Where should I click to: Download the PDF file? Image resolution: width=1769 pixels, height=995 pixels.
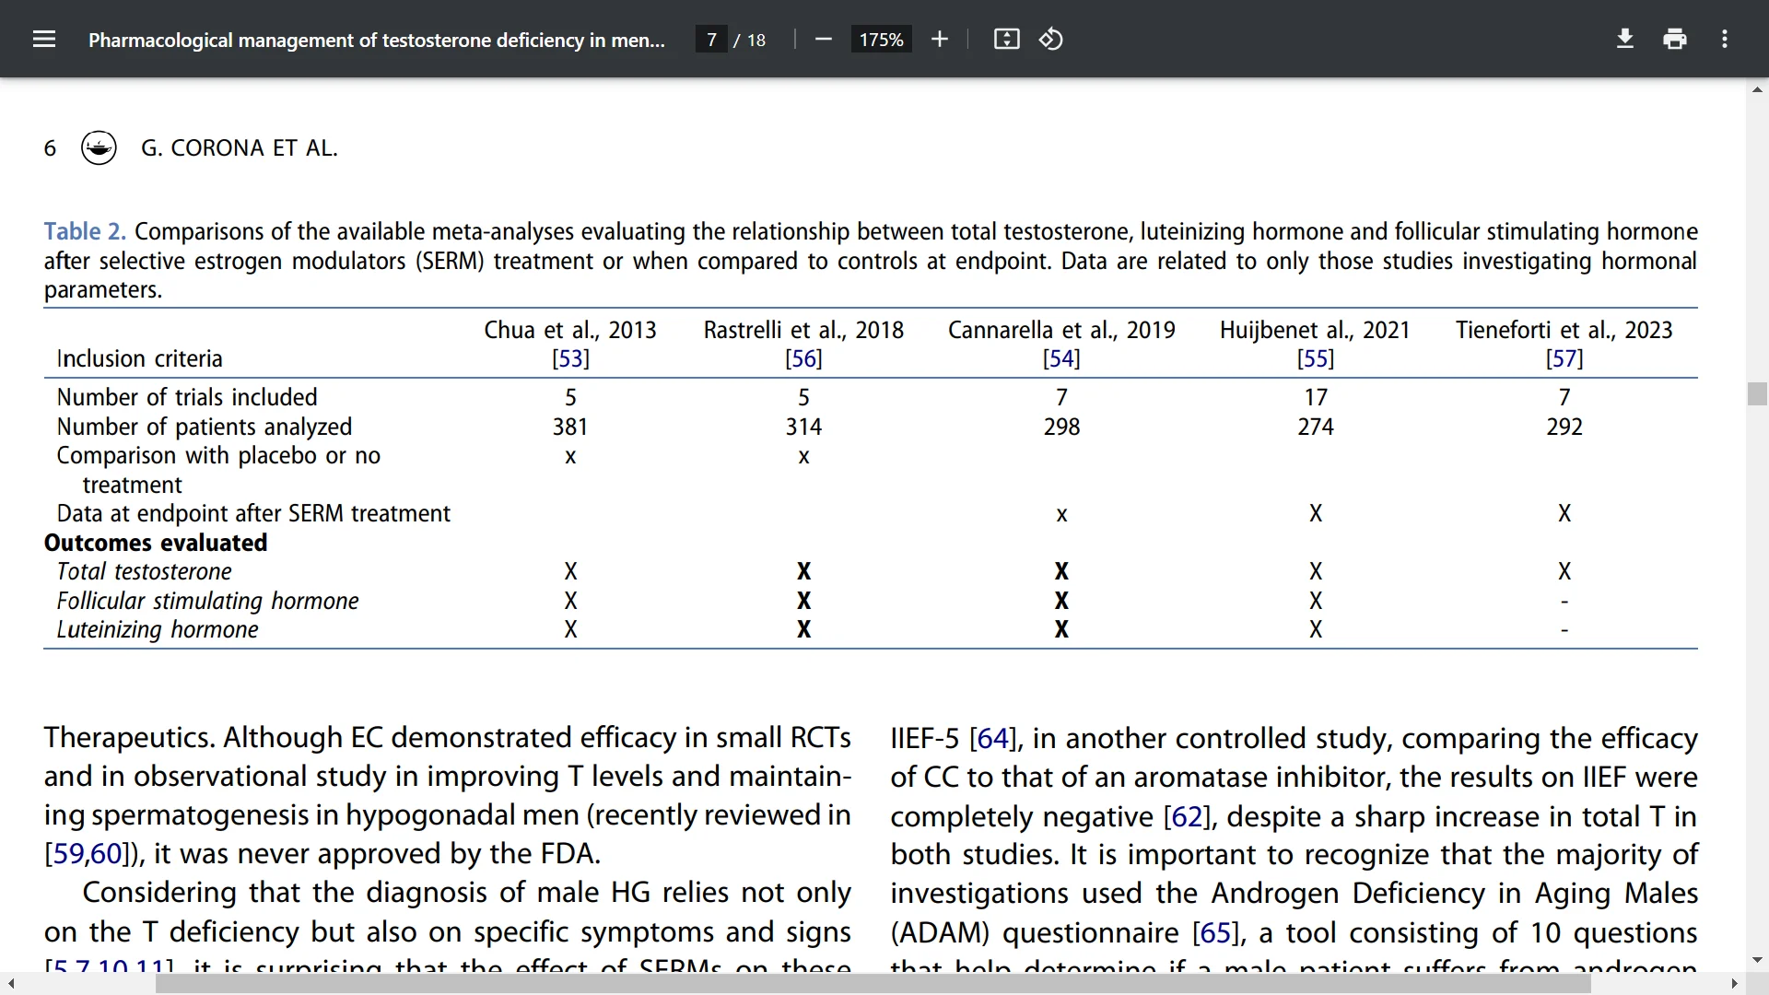click(x=1625, y=39)
